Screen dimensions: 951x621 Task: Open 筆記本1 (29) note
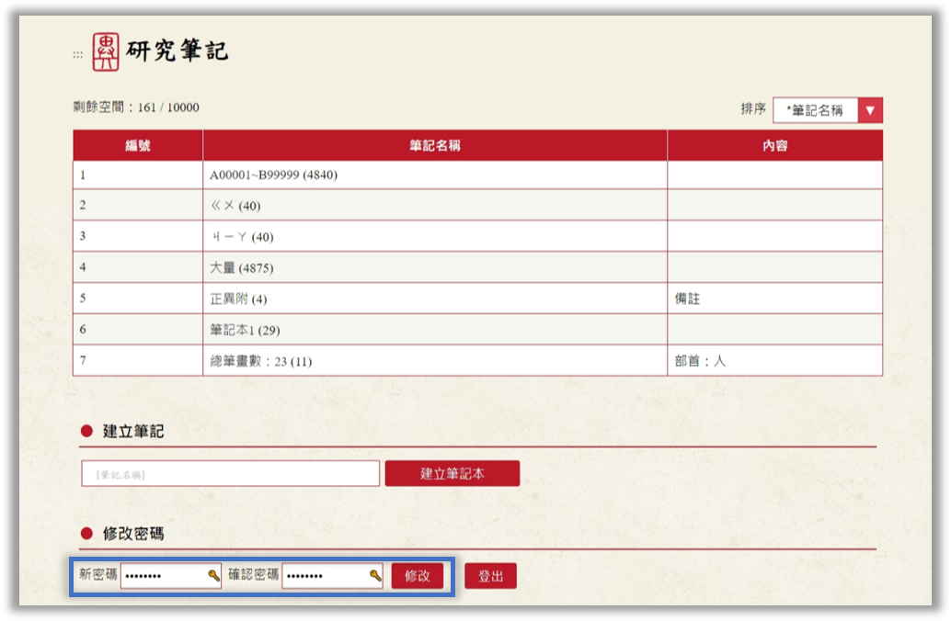(245, 330)
